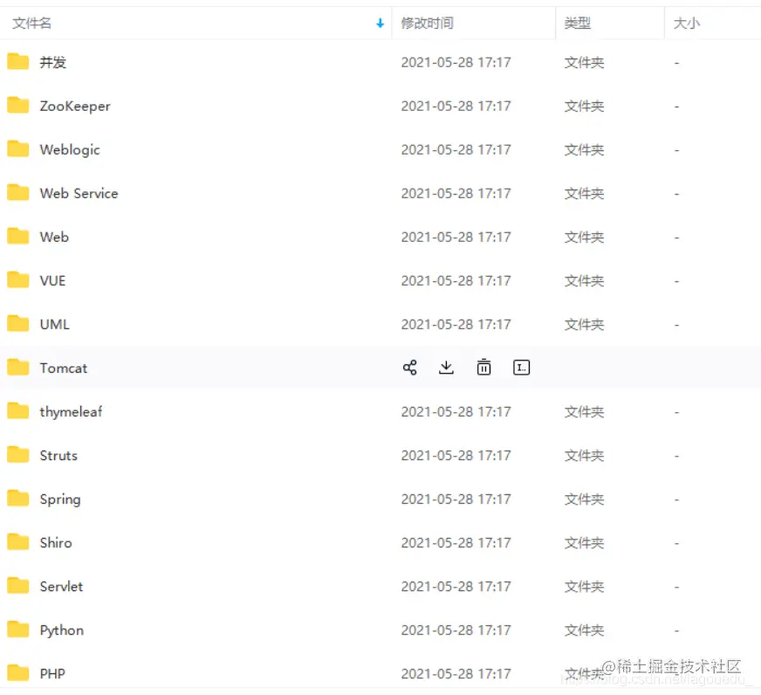This screenshot has width=761, height=695.
Task: Download the Tomcat folder
Action: click(446, 368)
